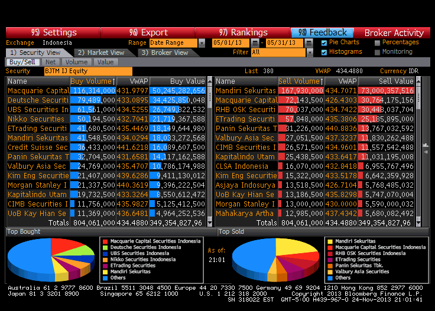
Task: Click the Top Sold pie chart
Action: pyautogui.click(x=264, y=259)
